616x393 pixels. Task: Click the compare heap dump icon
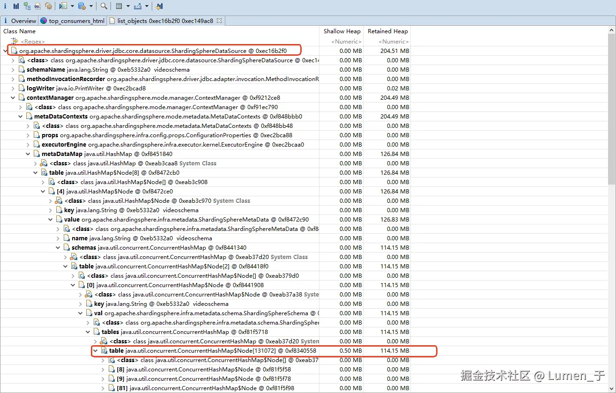[159, 6]
